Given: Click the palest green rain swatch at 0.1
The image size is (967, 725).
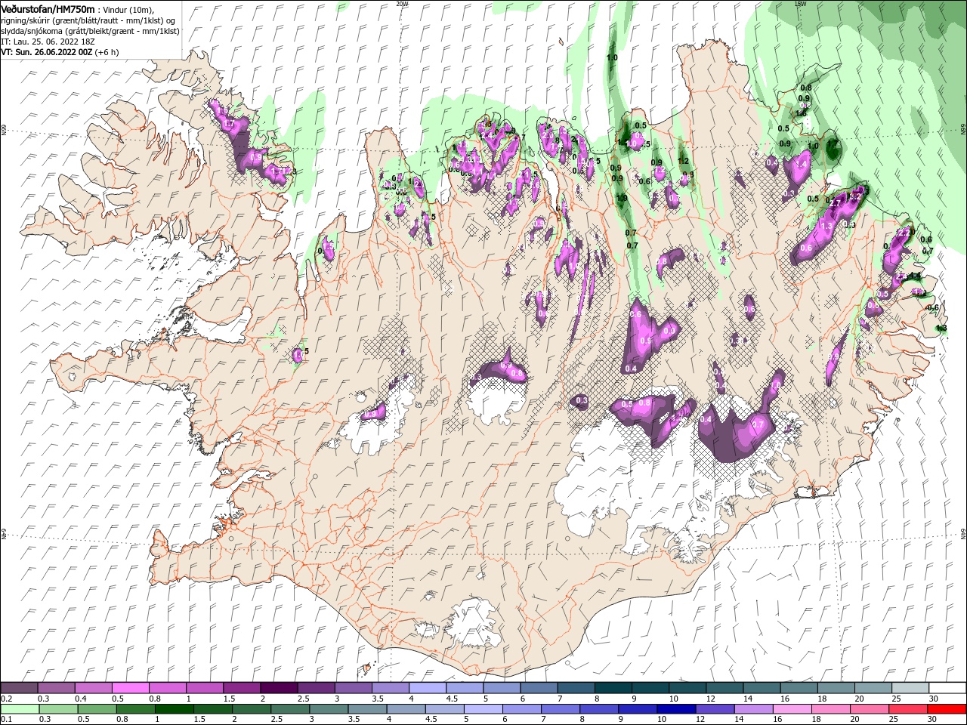Looking at the screenshot, I should [19, 709].
